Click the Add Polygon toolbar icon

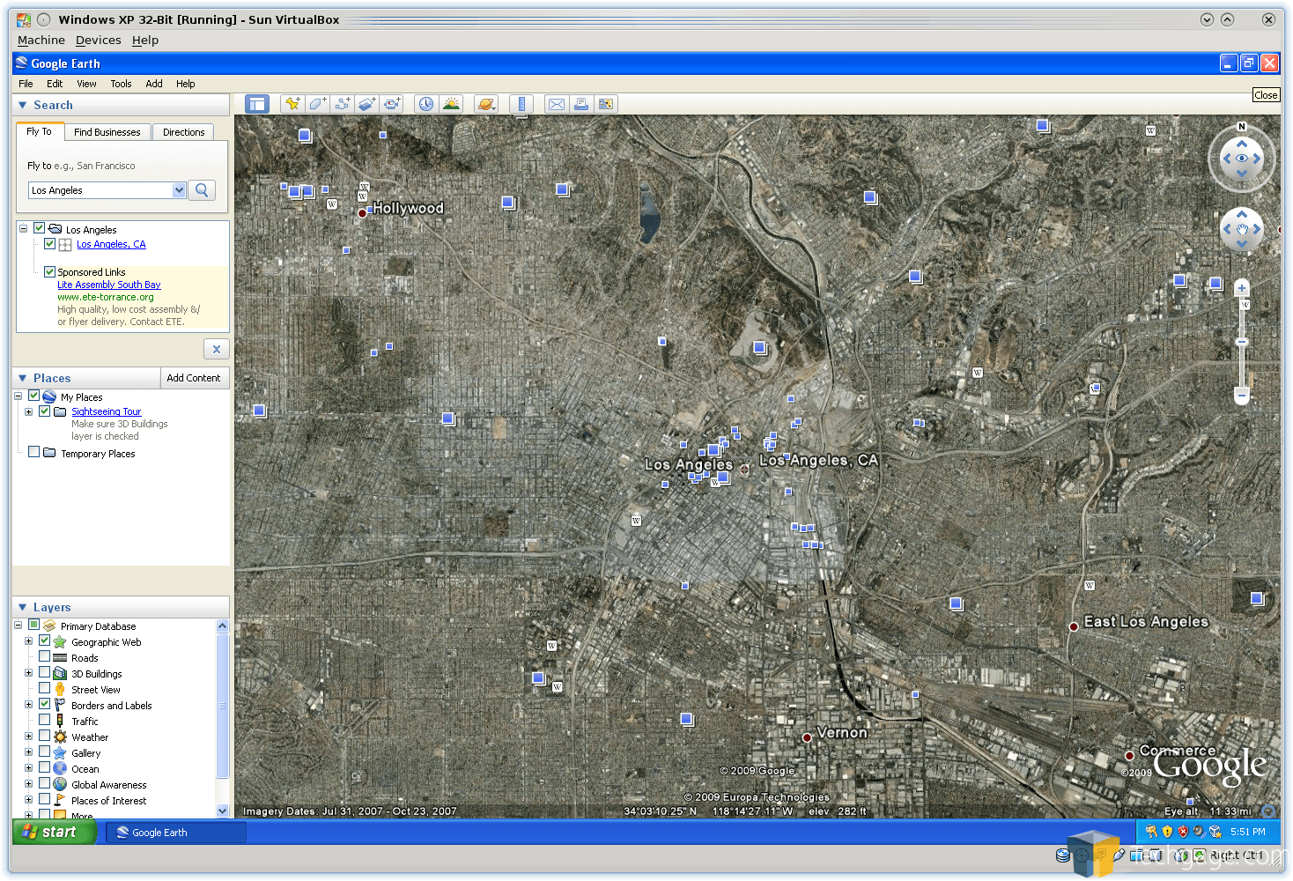317,104
